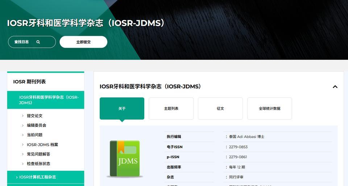Click the value 每年 12 期

(x=237, y=167)
